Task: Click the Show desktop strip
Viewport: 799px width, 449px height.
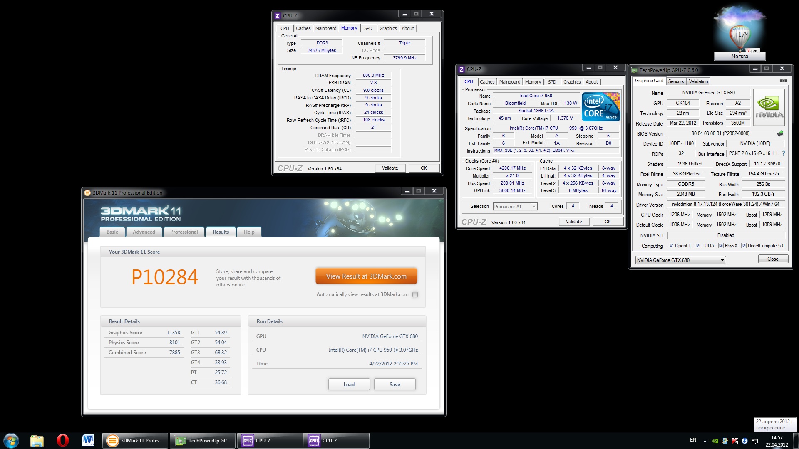Action: point(796,441)
